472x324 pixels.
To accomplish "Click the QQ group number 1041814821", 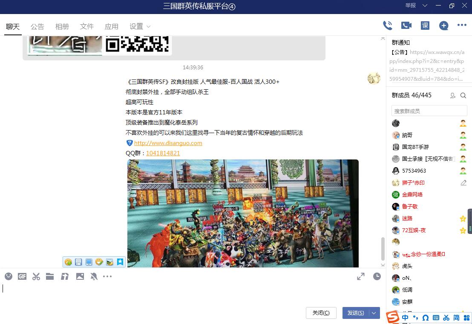I will [x=163, y=153].
